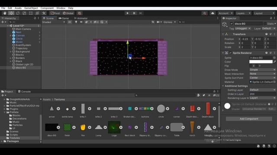
Task: Toggle Flip X checkbox
Action: pos(251,66)
